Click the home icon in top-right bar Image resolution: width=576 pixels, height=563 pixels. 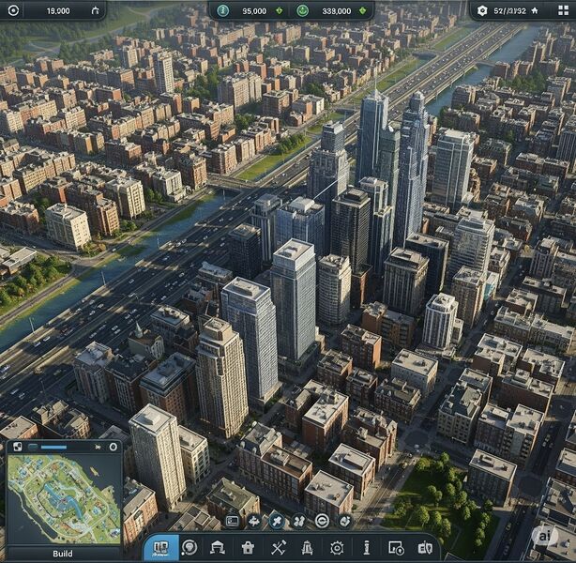coord(535,10)
